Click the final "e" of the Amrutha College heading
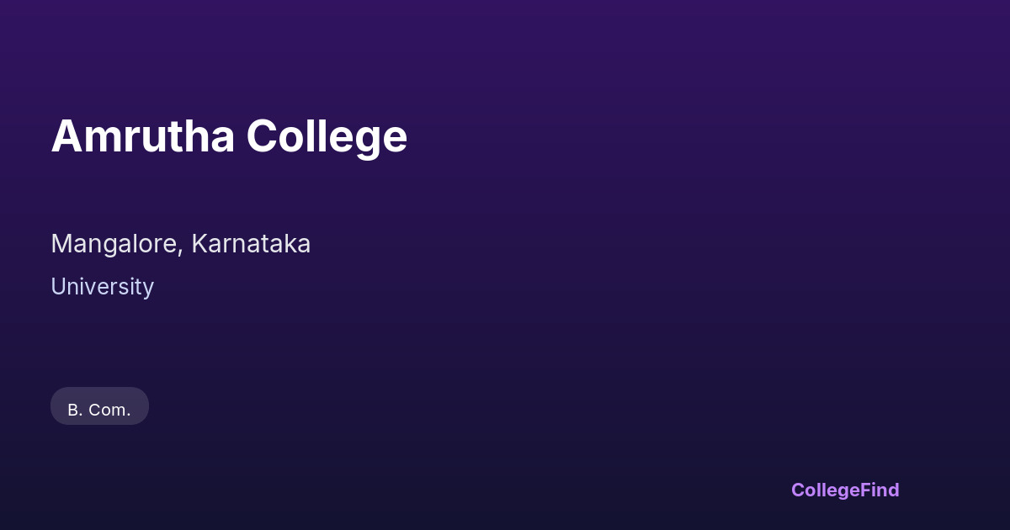The image size is (1010, 530). pyautogui.click(x=396, y=139)
